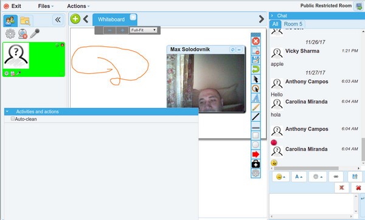The image size is (365, 220).
Task: Click the Exit button
Action: click(13, 6)
